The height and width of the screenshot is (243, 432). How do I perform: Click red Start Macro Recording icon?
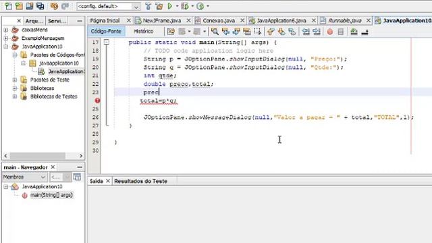point(330,32)
